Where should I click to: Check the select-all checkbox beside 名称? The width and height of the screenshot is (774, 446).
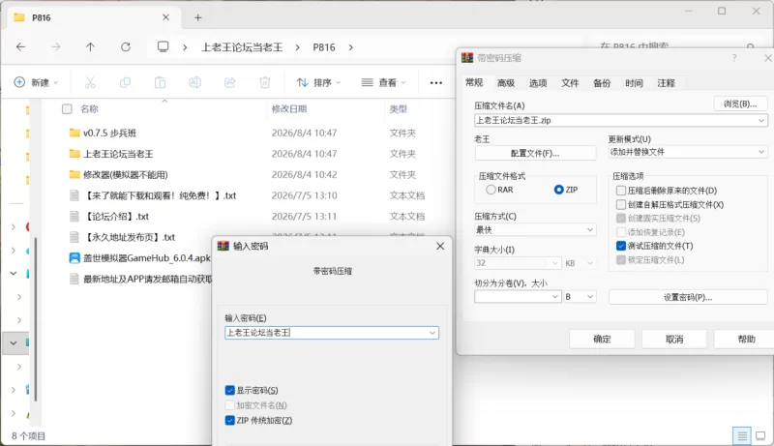click(x=67, y=109)
